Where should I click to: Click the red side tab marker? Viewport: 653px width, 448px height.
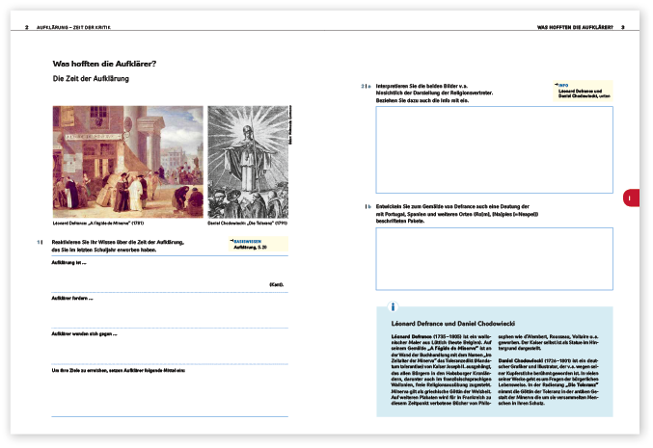click(632, 198)
